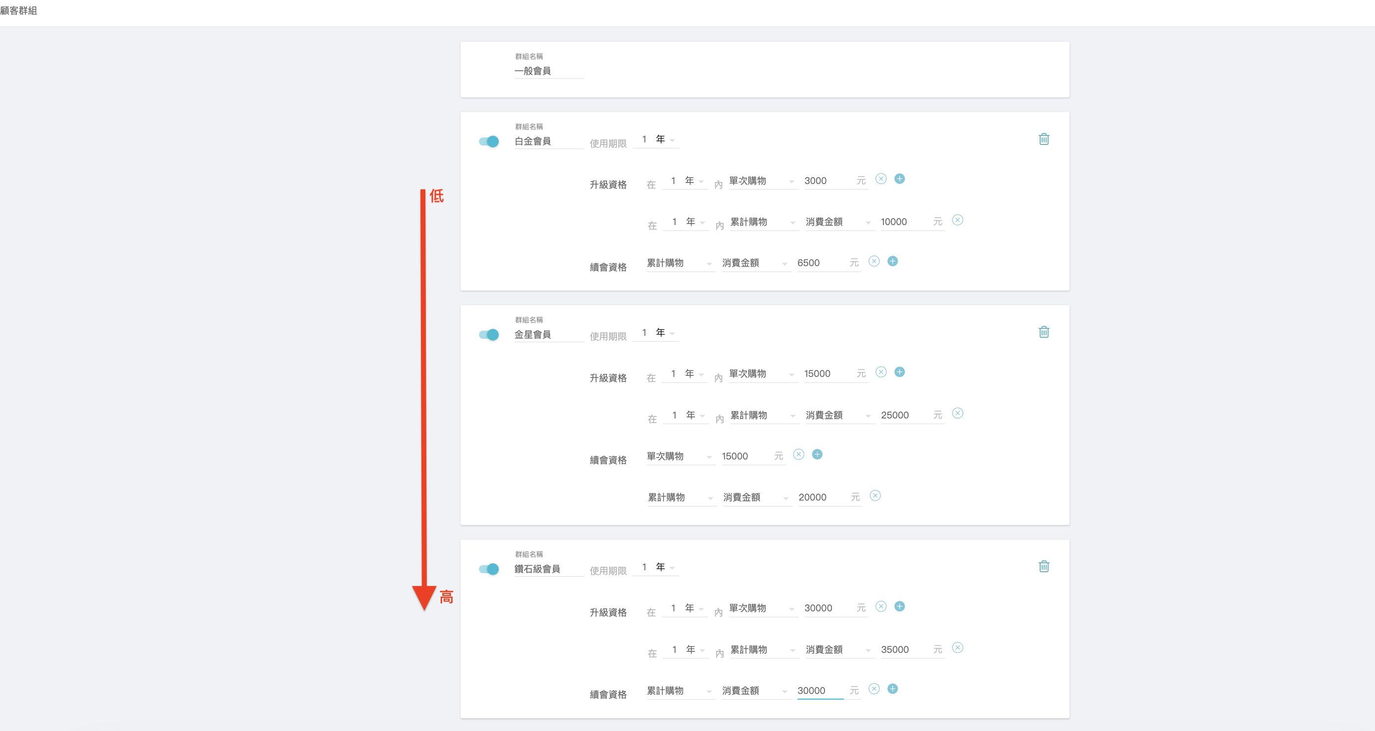This screenshot has height=731, width=1375.
Task: Add renewal condition next to 30000元 renewal row
Action: point(892,689)
